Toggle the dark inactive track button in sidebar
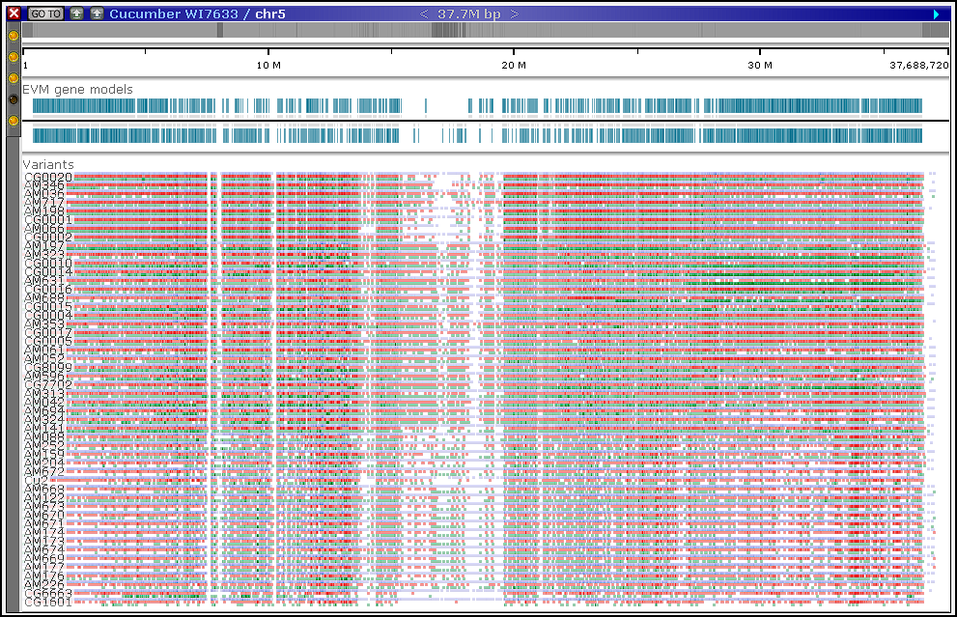The height and width of the screenshot is (617, 957). [14, 99]
